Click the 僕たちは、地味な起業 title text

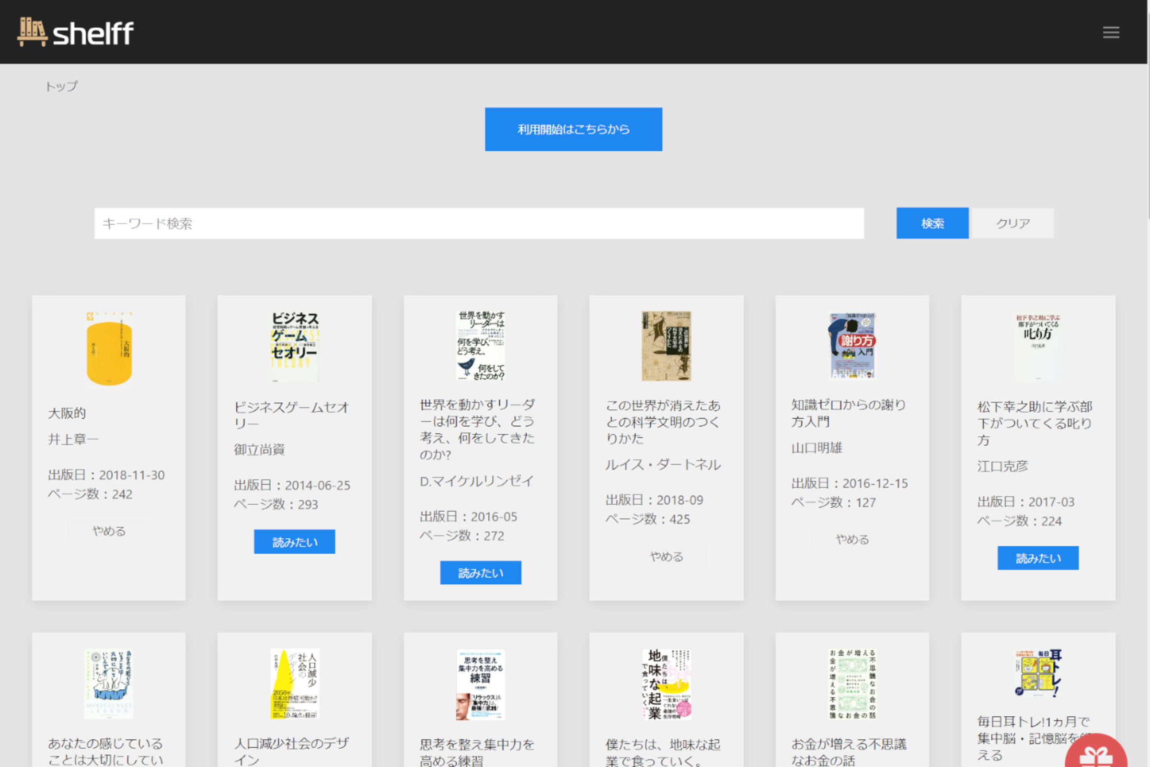(663, 752)
